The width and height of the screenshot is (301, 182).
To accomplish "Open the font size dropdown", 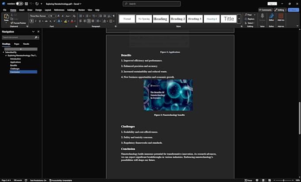I will [55, 16].
